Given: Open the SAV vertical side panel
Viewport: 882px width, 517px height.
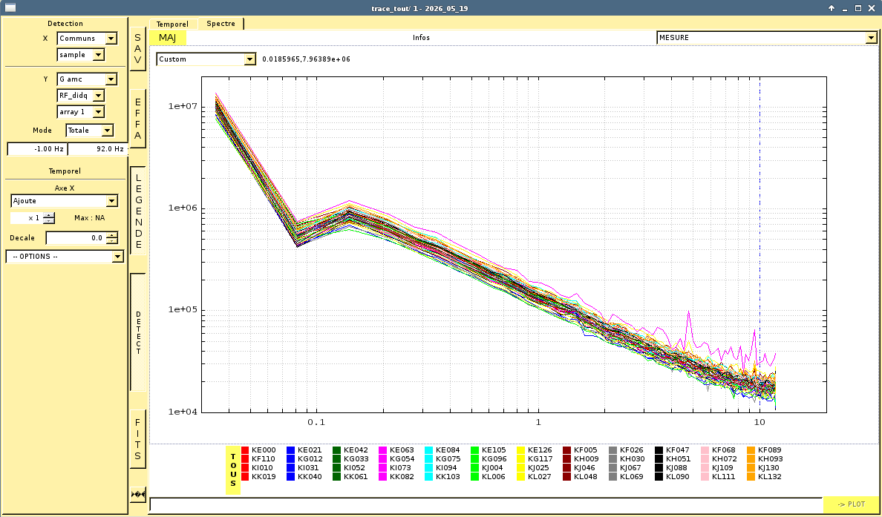Looking at the screenshot, I should coord(138,49).
